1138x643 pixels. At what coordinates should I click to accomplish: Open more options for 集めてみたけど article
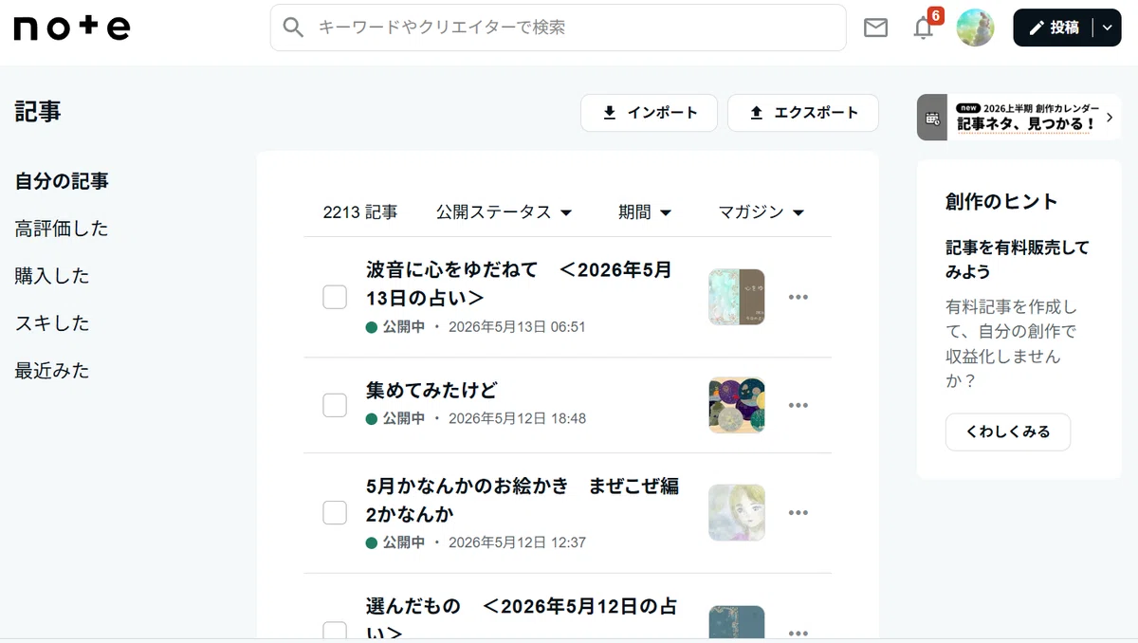click(798, 405)
